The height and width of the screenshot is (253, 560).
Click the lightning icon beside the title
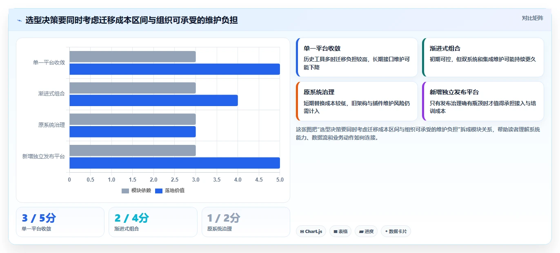19,20
